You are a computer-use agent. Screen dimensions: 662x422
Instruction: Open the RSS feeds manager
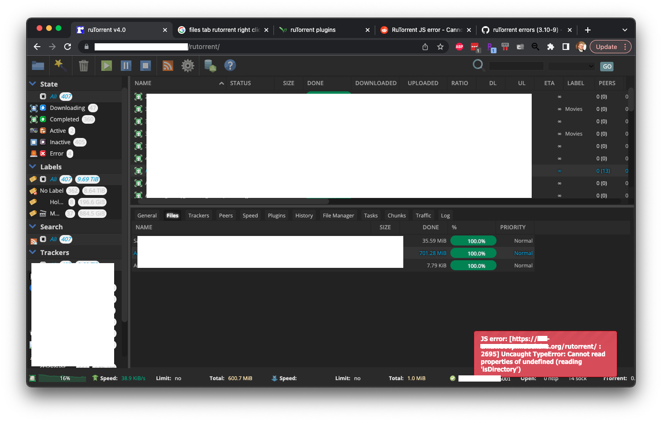coord(167,65)
